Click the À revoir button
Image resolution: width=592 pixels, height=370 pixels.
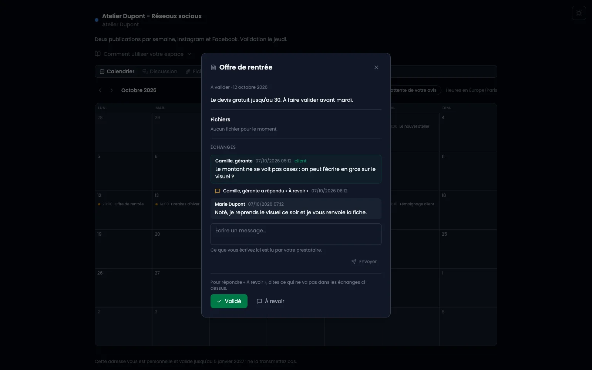point(270,301)
